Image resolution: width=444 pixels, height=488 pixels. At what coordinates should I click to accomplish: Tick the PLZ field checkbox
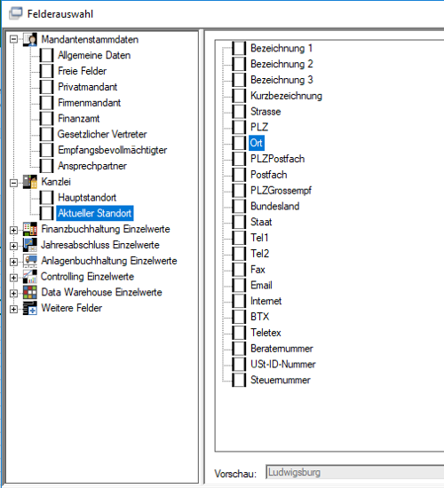239,127
